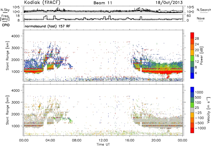Click the 4 tick on Power colorbar

[196, 73]
